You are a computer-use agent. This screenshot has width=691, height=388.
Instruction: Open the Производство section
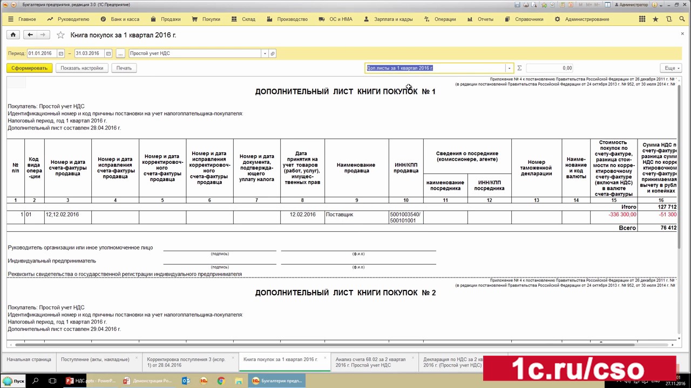tap(287, 19)
